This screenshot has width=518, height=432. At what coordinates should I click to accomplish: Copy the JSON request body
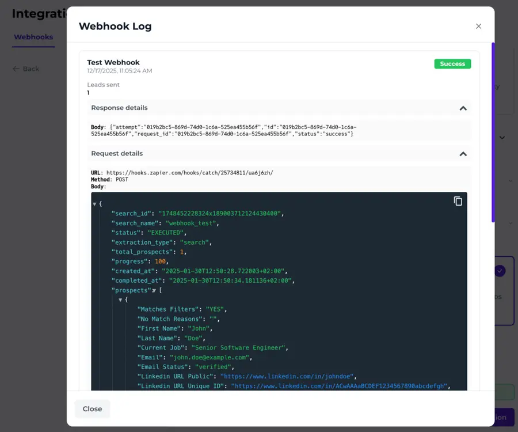458,201
